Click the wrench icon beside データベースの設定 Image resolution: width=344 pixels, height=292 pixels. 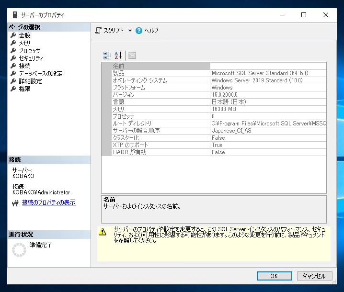coord(13,73)
